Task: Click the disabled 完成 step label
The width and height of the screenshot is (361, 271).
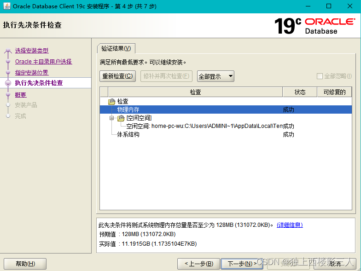Action: (20, 116)
